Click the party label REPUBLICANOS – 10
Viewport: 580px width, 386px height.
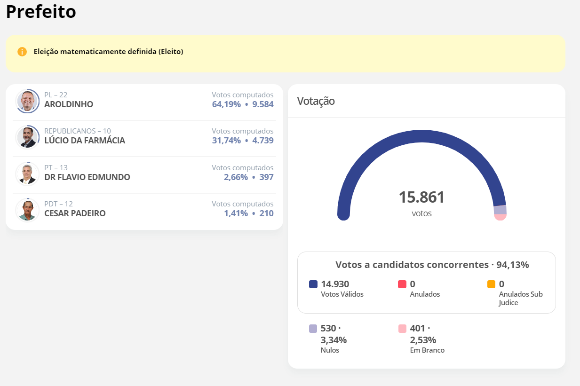click(78, 131)
